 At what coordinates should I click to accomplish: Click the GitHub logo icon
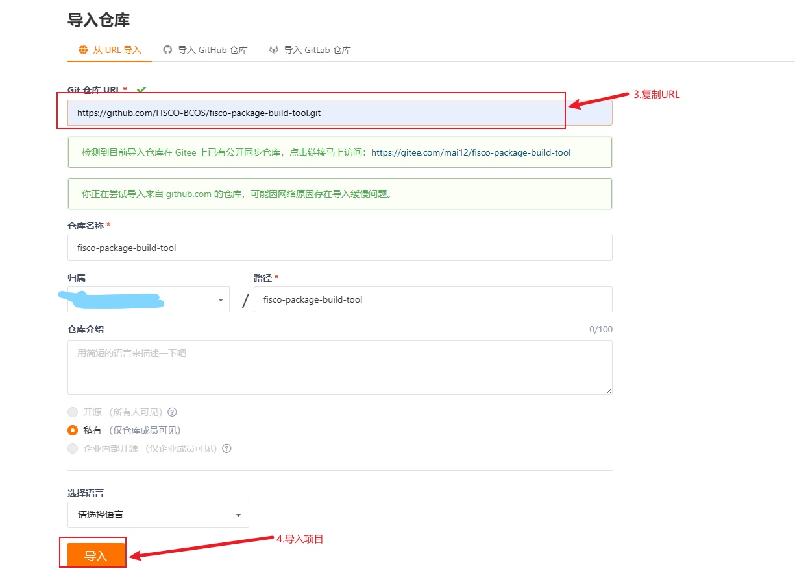point(167,50)
